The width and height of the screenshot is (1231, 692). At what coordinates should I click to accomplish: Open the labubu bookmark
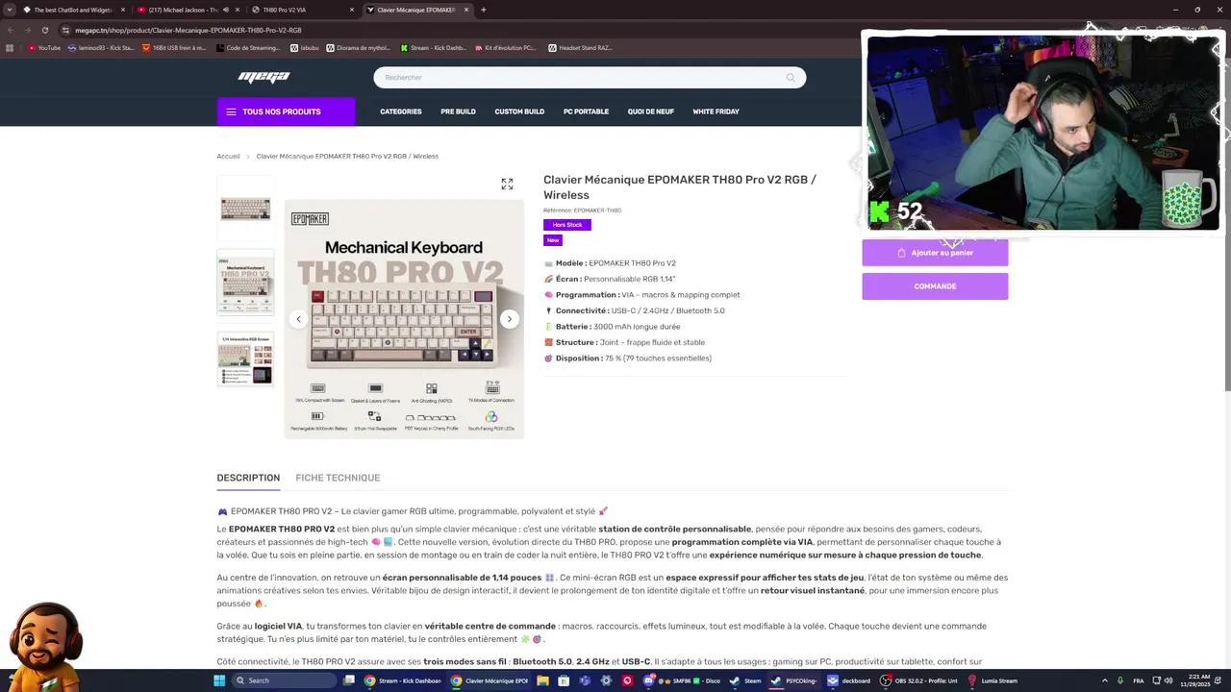coord(304,47)
